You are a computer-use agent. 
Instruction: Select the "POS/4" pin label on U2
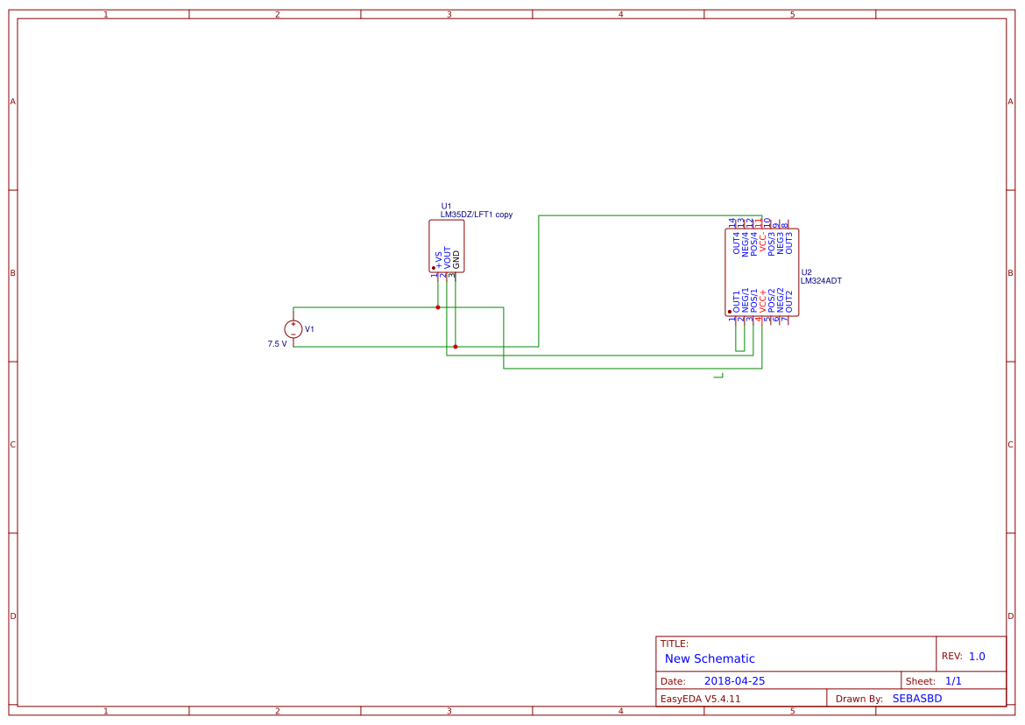(x=753, y=243)
